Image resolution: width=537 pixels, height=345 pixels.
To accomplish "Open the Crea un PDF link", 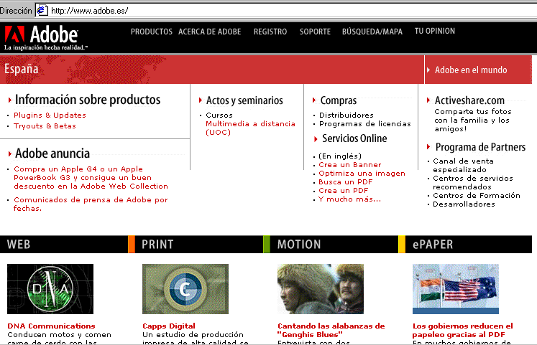I will pos(343,191).
